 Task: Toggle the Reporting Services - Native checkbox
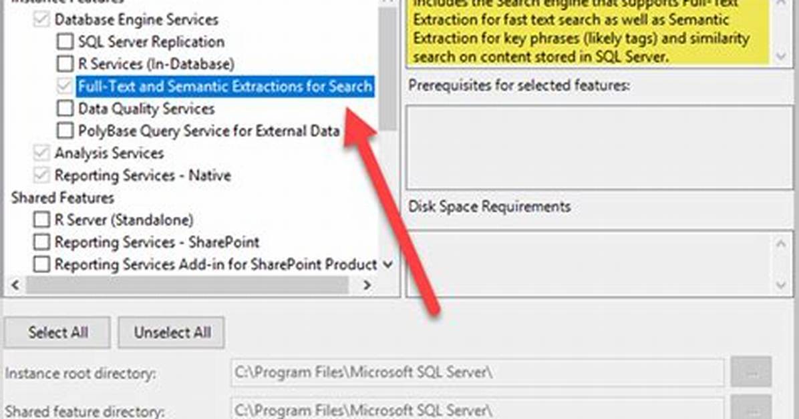tap(41, 175)
